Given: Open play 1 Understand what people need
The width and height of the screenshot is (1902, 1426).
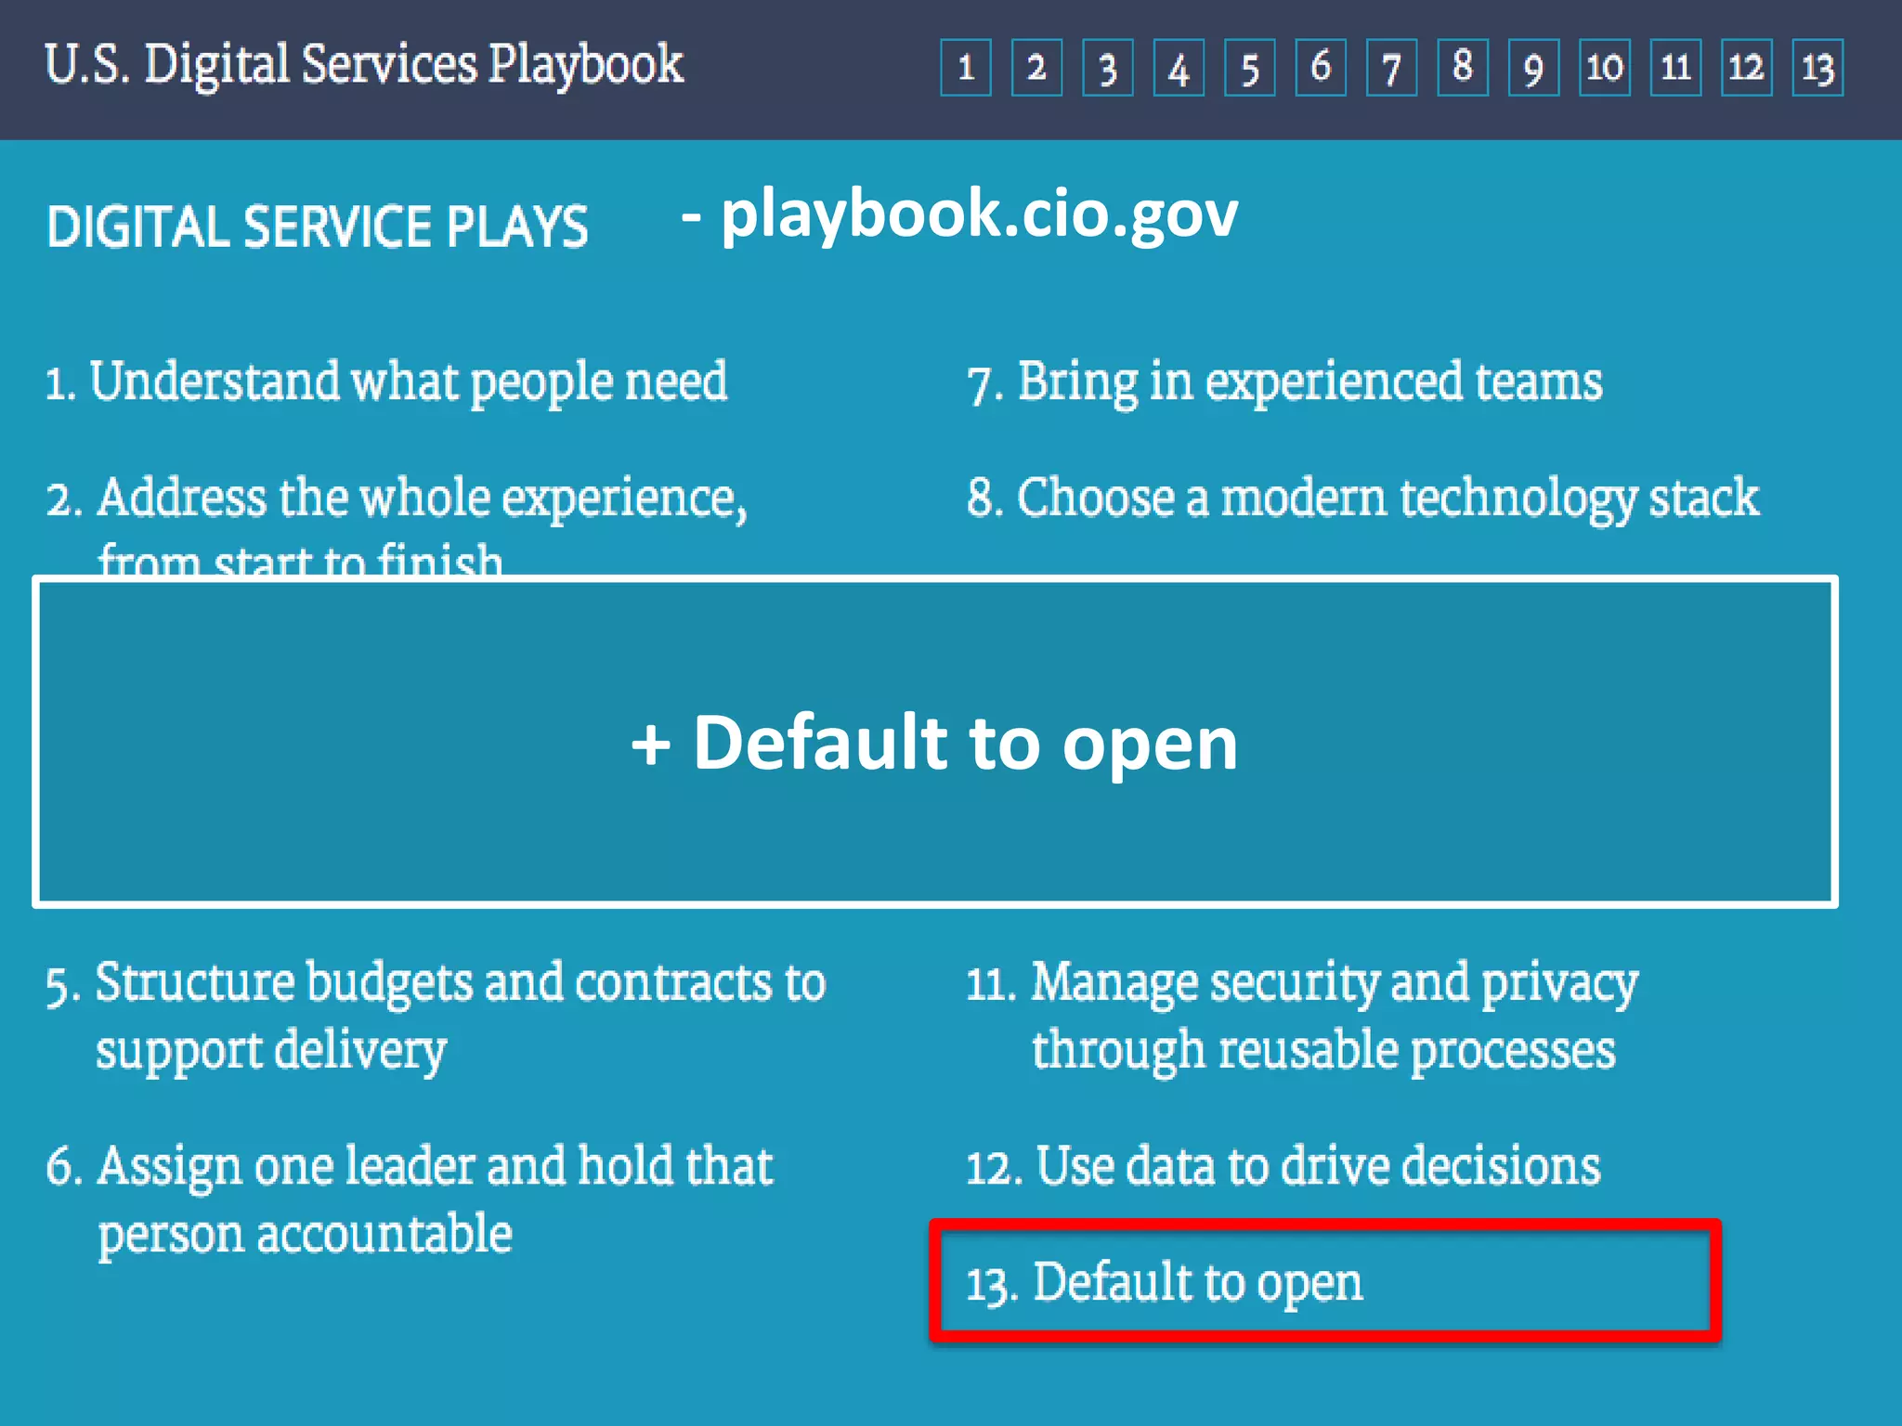Looking at the screenshot, I should [386, 382].
